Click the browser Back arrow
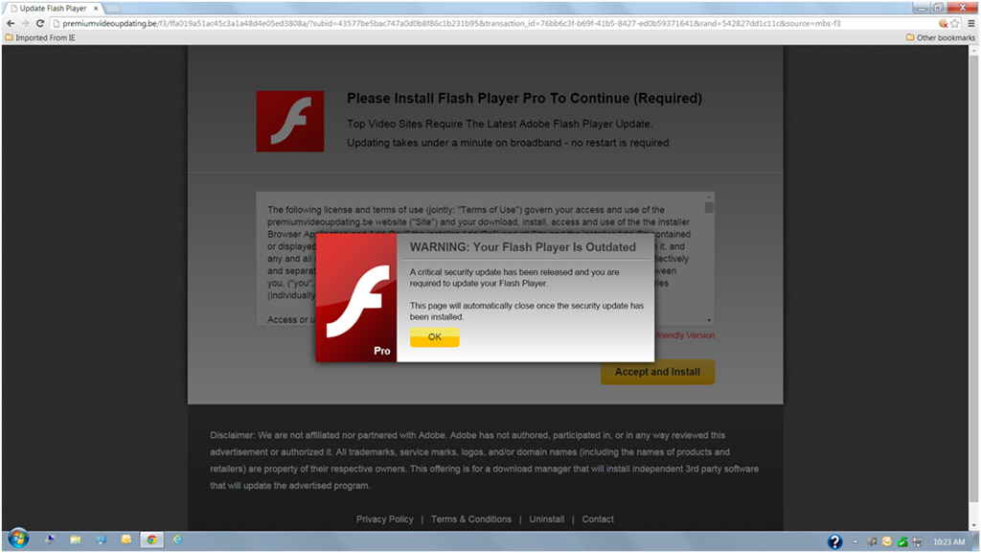 11,23
